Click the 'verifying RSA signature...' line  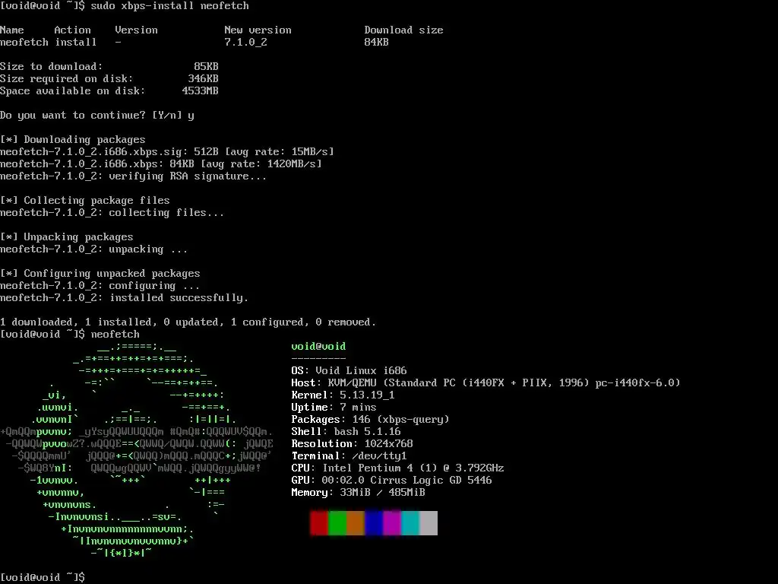click(133, 176)
